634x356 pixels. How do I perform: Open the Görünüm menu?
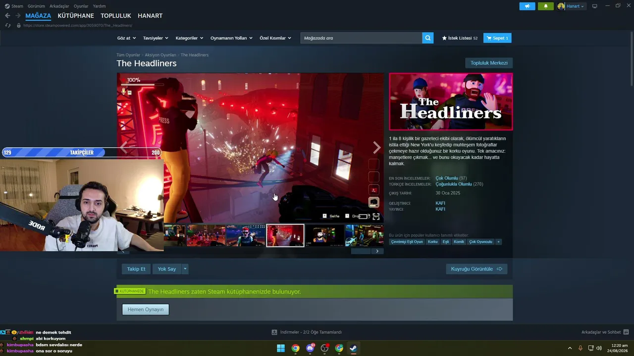click(x=36, y=6)
